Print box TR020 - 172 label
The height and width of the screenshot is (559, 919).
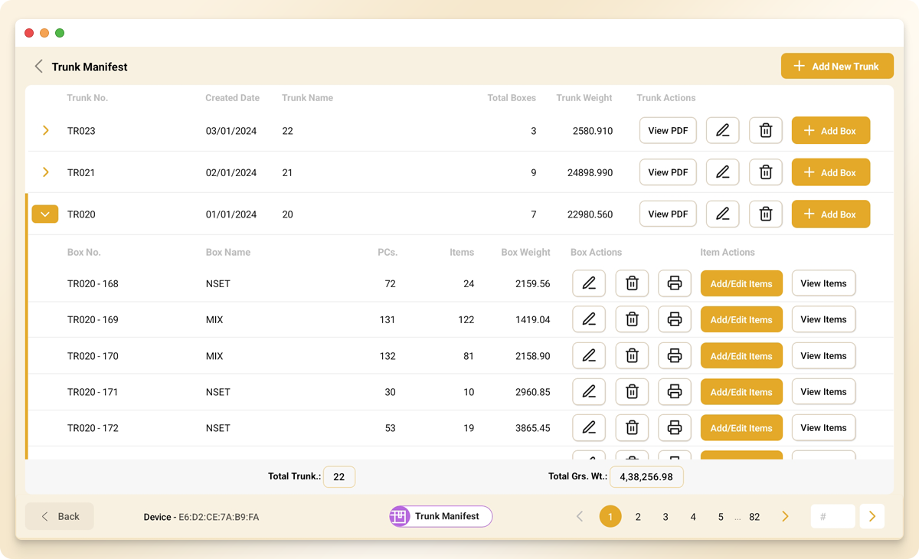click(674, 428)
